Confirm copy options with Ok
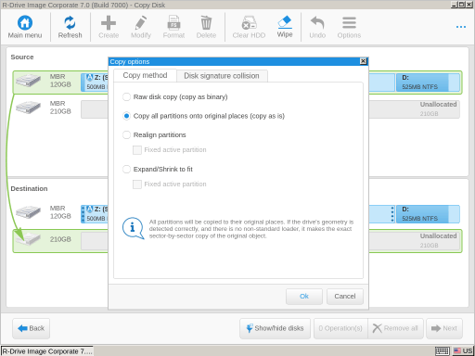The height and width of the screenshot is (356, 475). point(304,297)
